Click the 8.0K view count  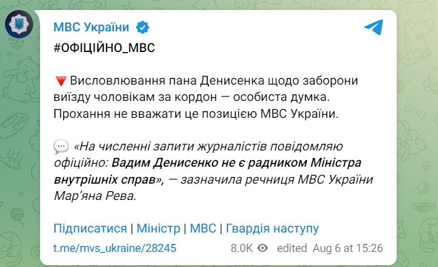(241, 248)
